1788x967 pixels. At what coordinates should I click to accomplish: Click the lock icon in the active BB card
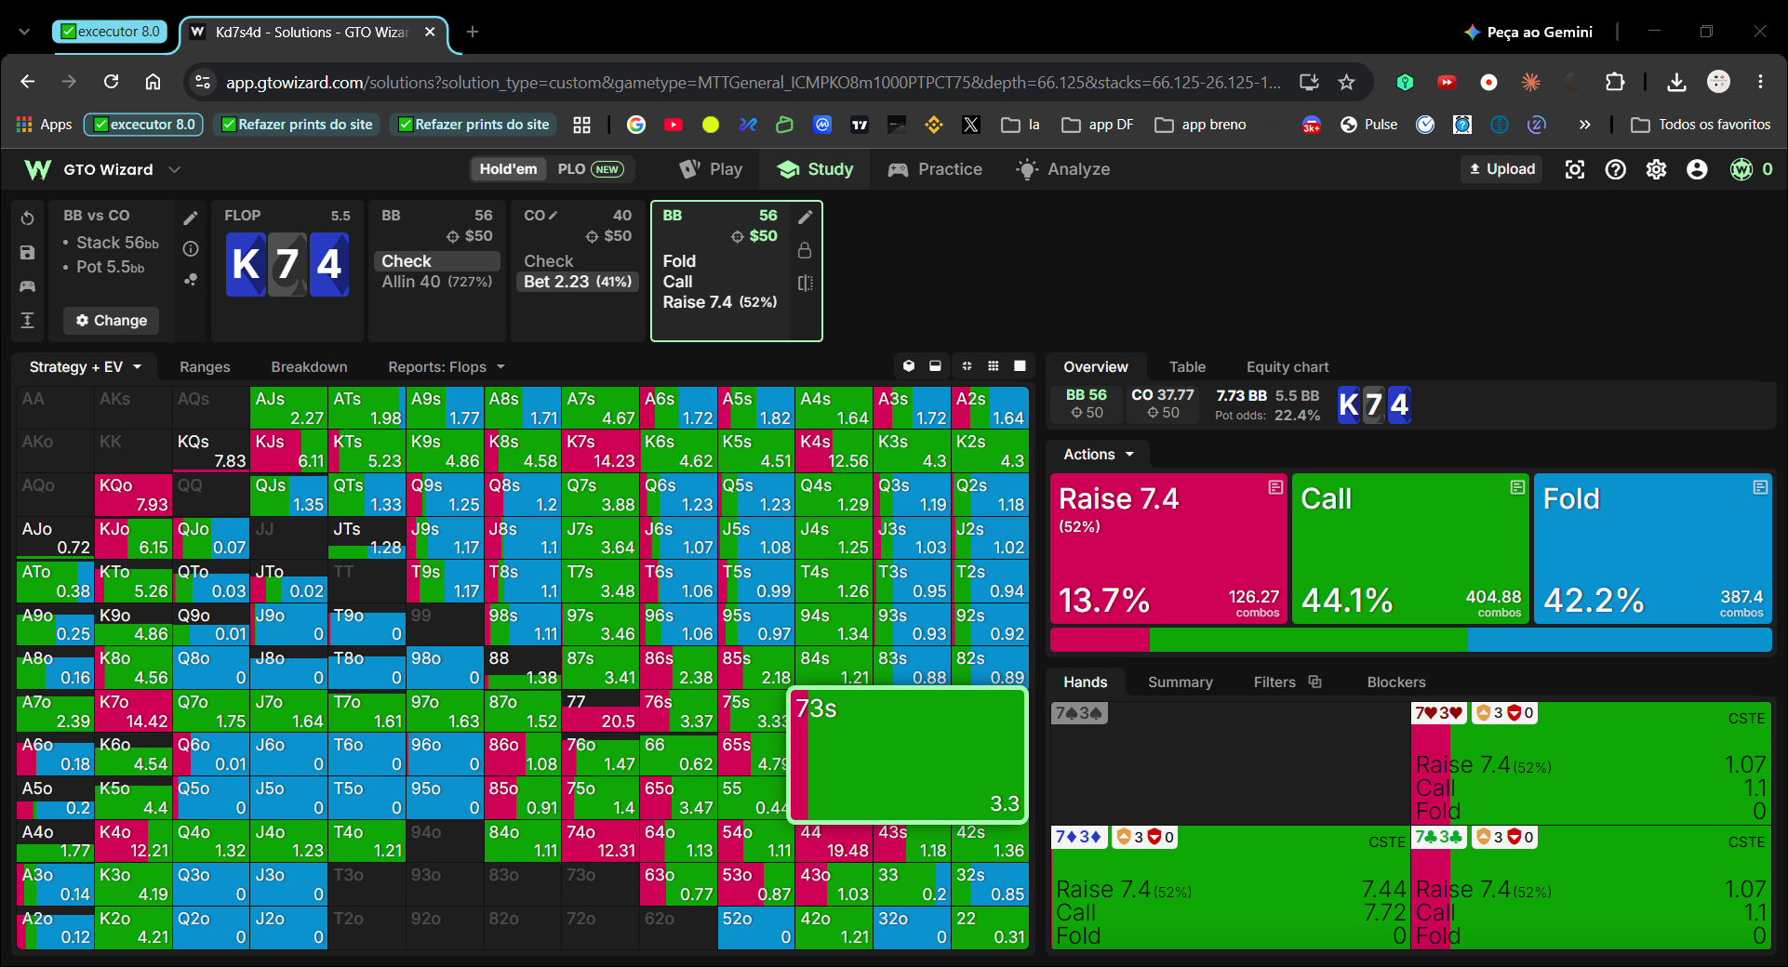[806, 250]
